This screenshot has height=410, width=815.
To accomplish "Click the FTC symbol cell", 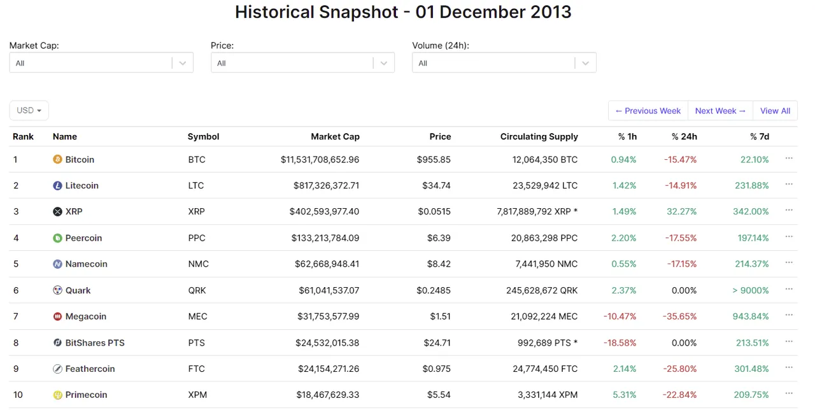I will [196, 369].
